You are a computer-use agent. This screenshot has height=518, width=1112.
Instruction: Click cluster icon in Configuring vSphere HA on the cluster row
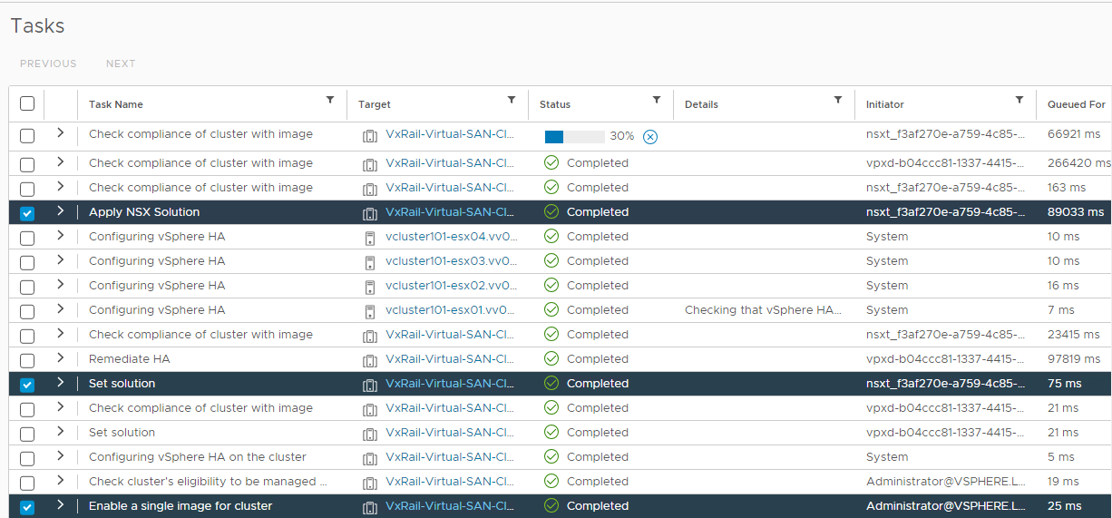click(369, 458)
